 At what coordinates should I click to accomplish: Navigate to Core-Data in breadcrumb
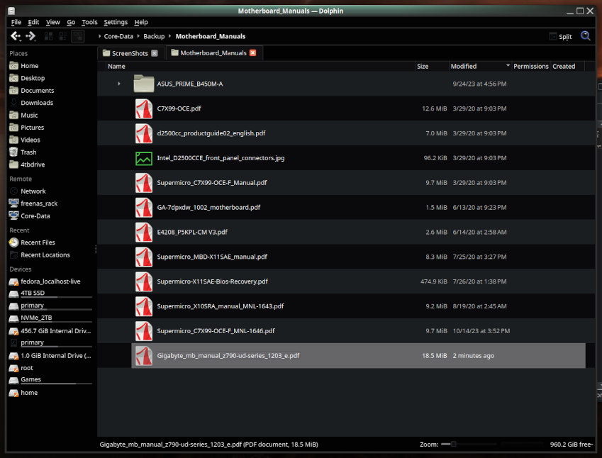[x=118, y=36]
